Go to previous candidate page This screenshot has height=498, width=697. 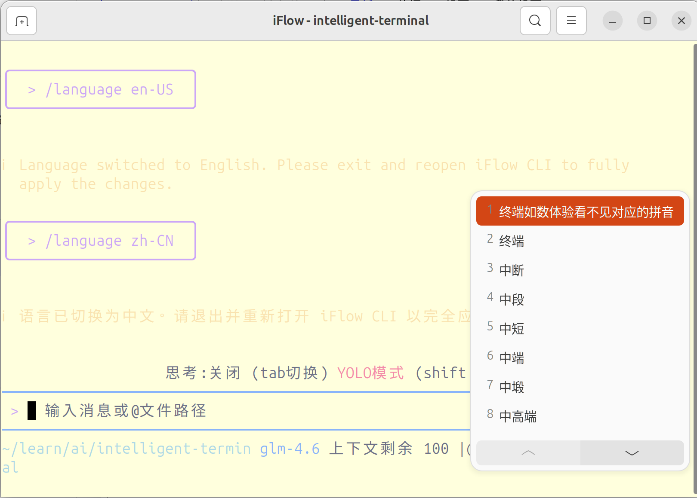pyautogui.click(x=528, y=452)
